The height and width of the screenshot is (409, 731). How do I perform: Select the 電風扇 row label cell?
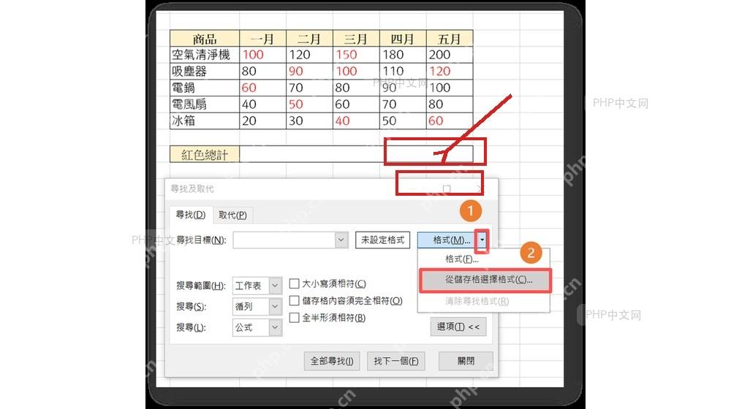(x=205, y=104)
